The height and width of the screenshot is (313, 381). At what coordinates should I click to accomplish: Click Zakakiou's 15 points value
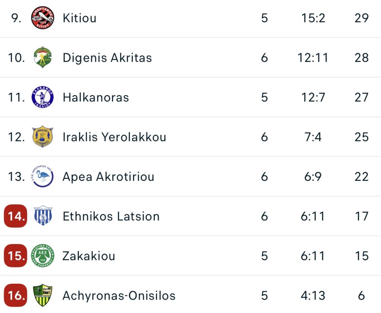pos(361,256)
